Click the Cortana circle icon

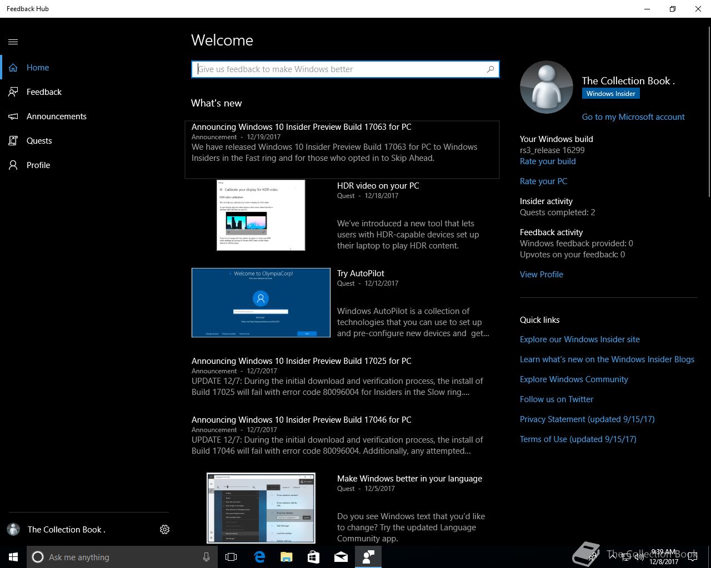coord(38,557)
